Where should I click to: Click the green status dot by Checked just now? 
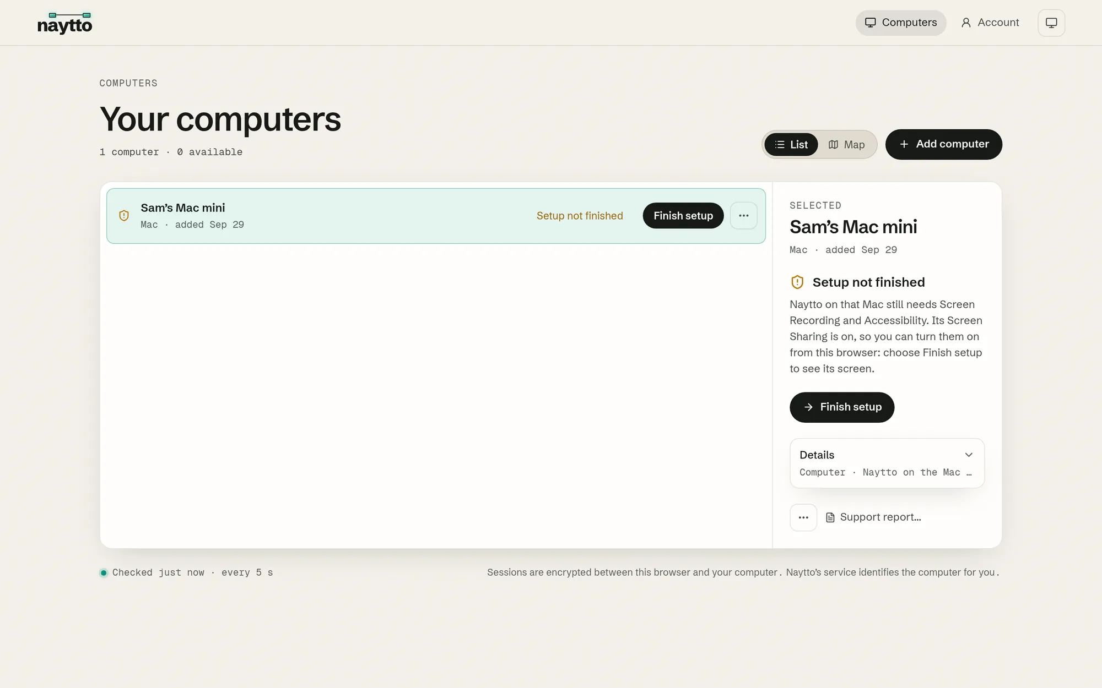tap(104, 573)
